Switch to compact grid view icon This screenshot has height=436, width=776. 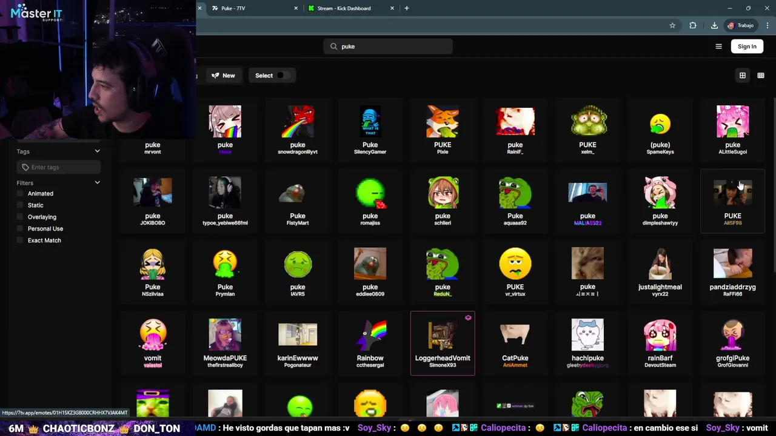click(x=760, y=76)
